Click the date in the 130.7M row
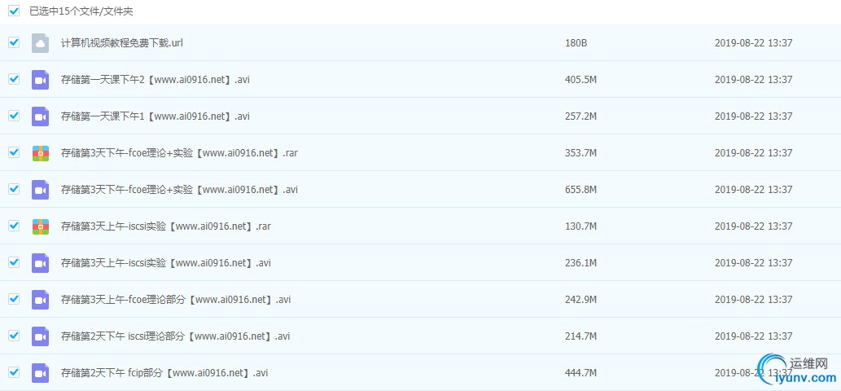This screenshot has height=391, width=841. (754, 226)
